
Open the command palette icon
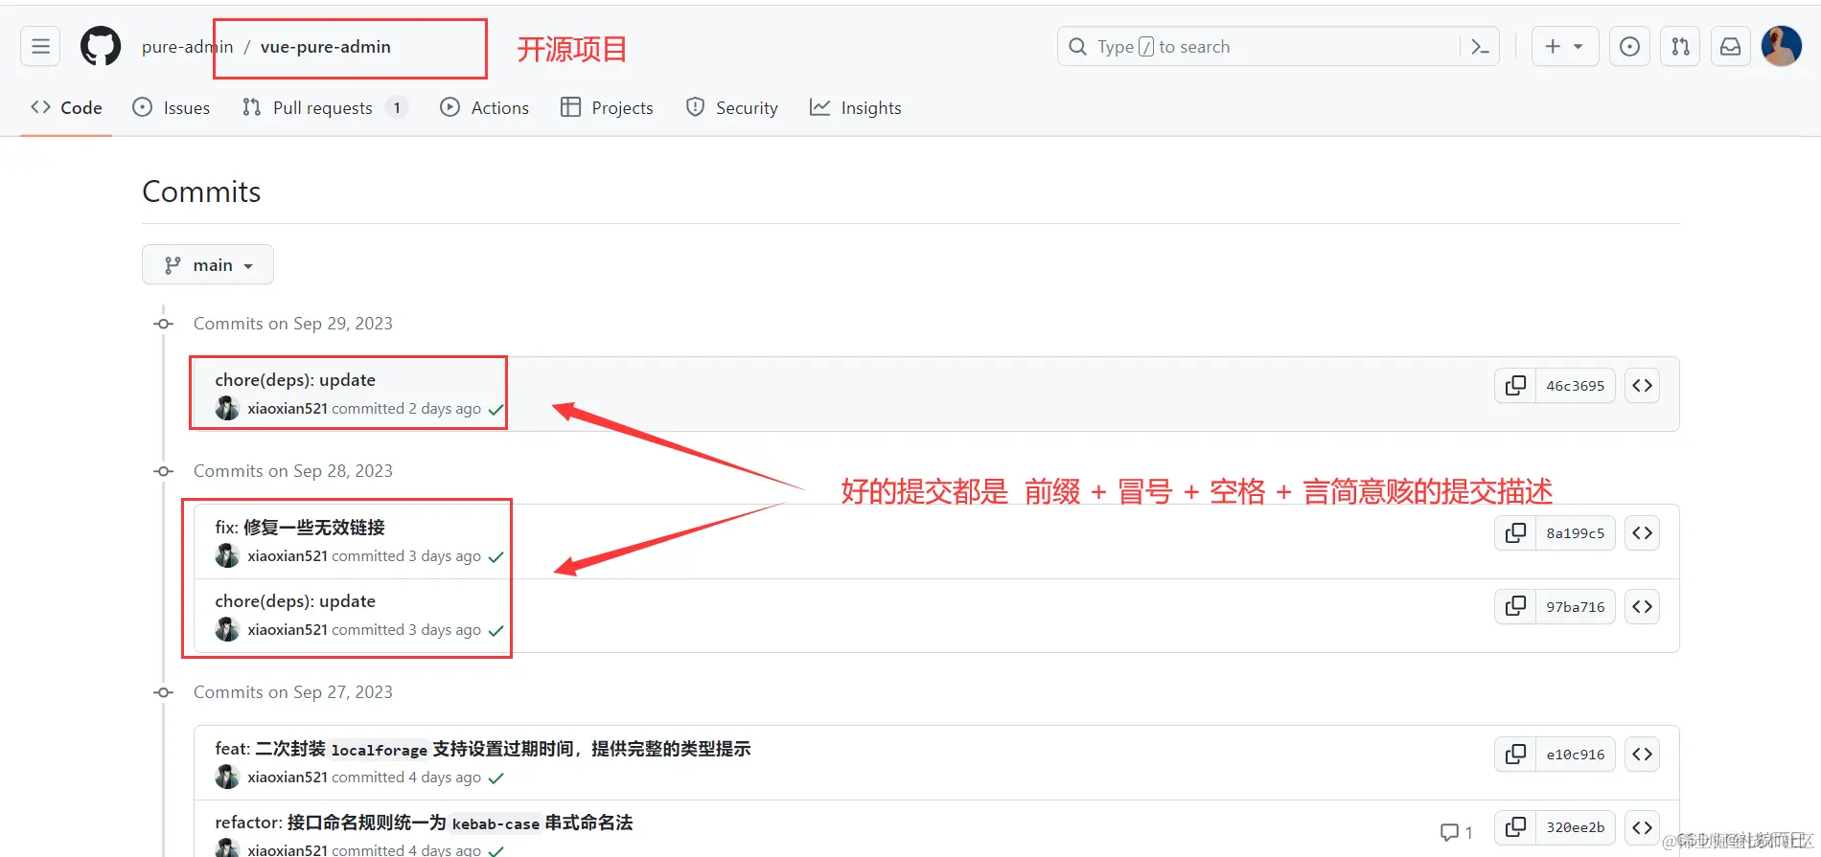point(1480,47)
